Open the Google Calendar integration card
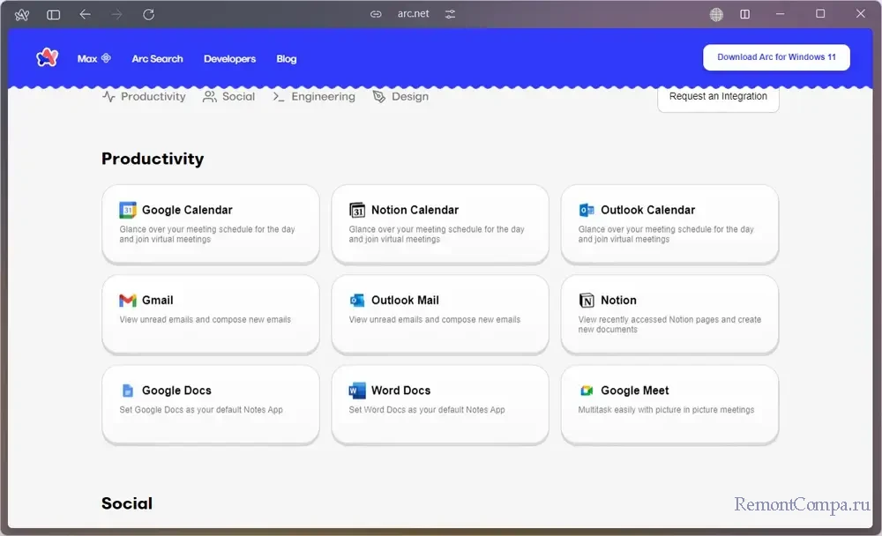882x536 pixels. [x=210, y=224]
